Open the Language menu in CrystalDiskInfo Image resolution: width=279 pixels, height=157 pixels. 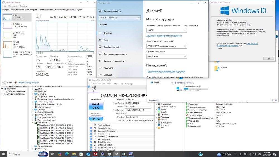129,84
